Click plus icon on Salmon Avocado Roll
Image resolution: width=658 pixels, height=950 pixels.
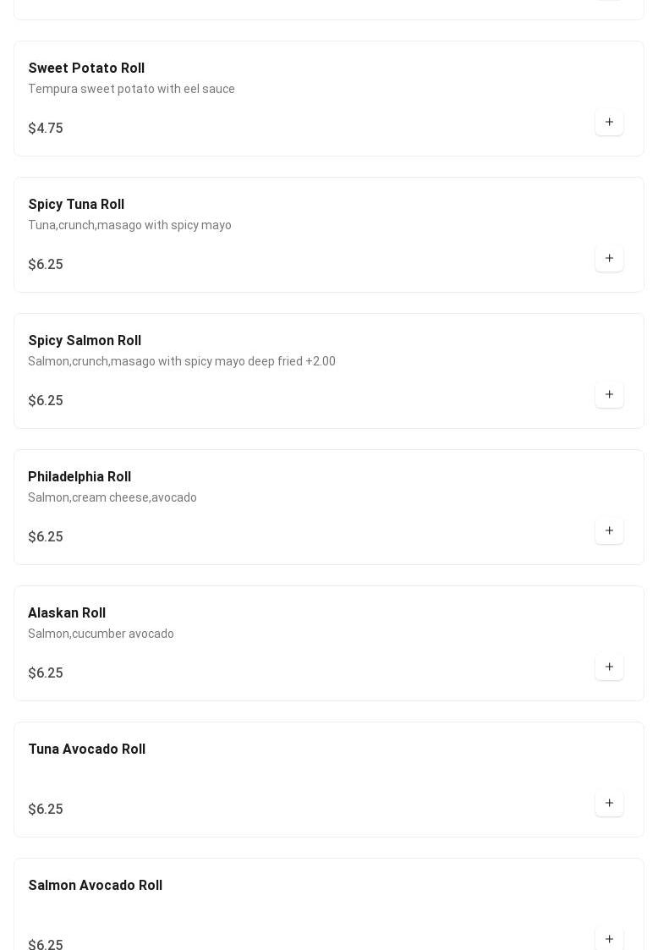point(609,939)
